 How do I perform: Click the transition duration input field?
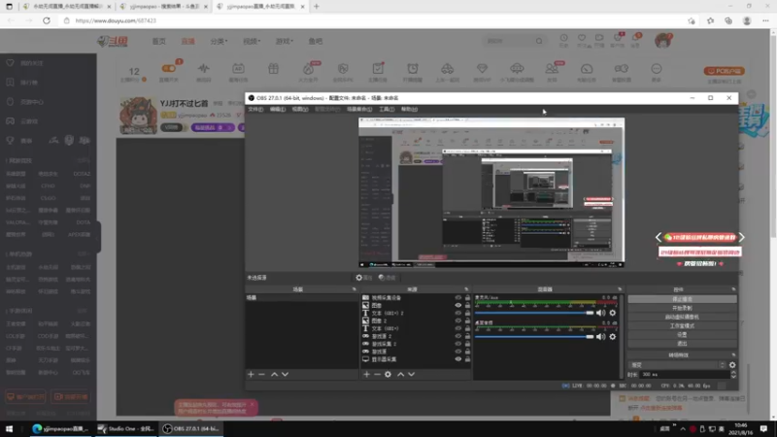pos(686,375)
